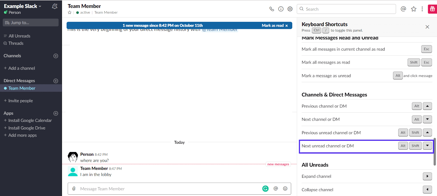
Task: Start a call with the phone icon
Action: click(271, 9)
